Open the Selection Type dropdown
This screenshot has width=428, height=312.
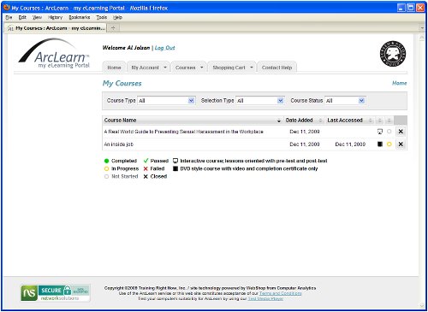[260, 101]
